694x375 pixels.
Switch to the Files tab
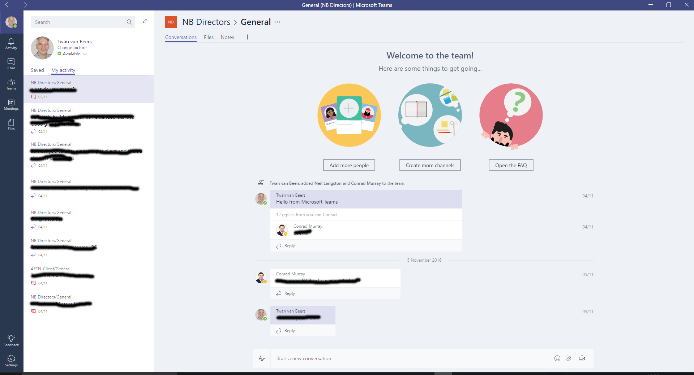point(209,37)
